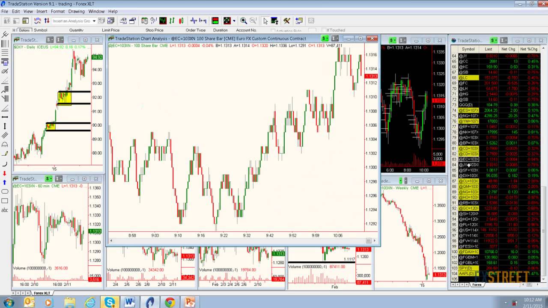Select the vertical time lines drawing tool

(x=5, y=43)
